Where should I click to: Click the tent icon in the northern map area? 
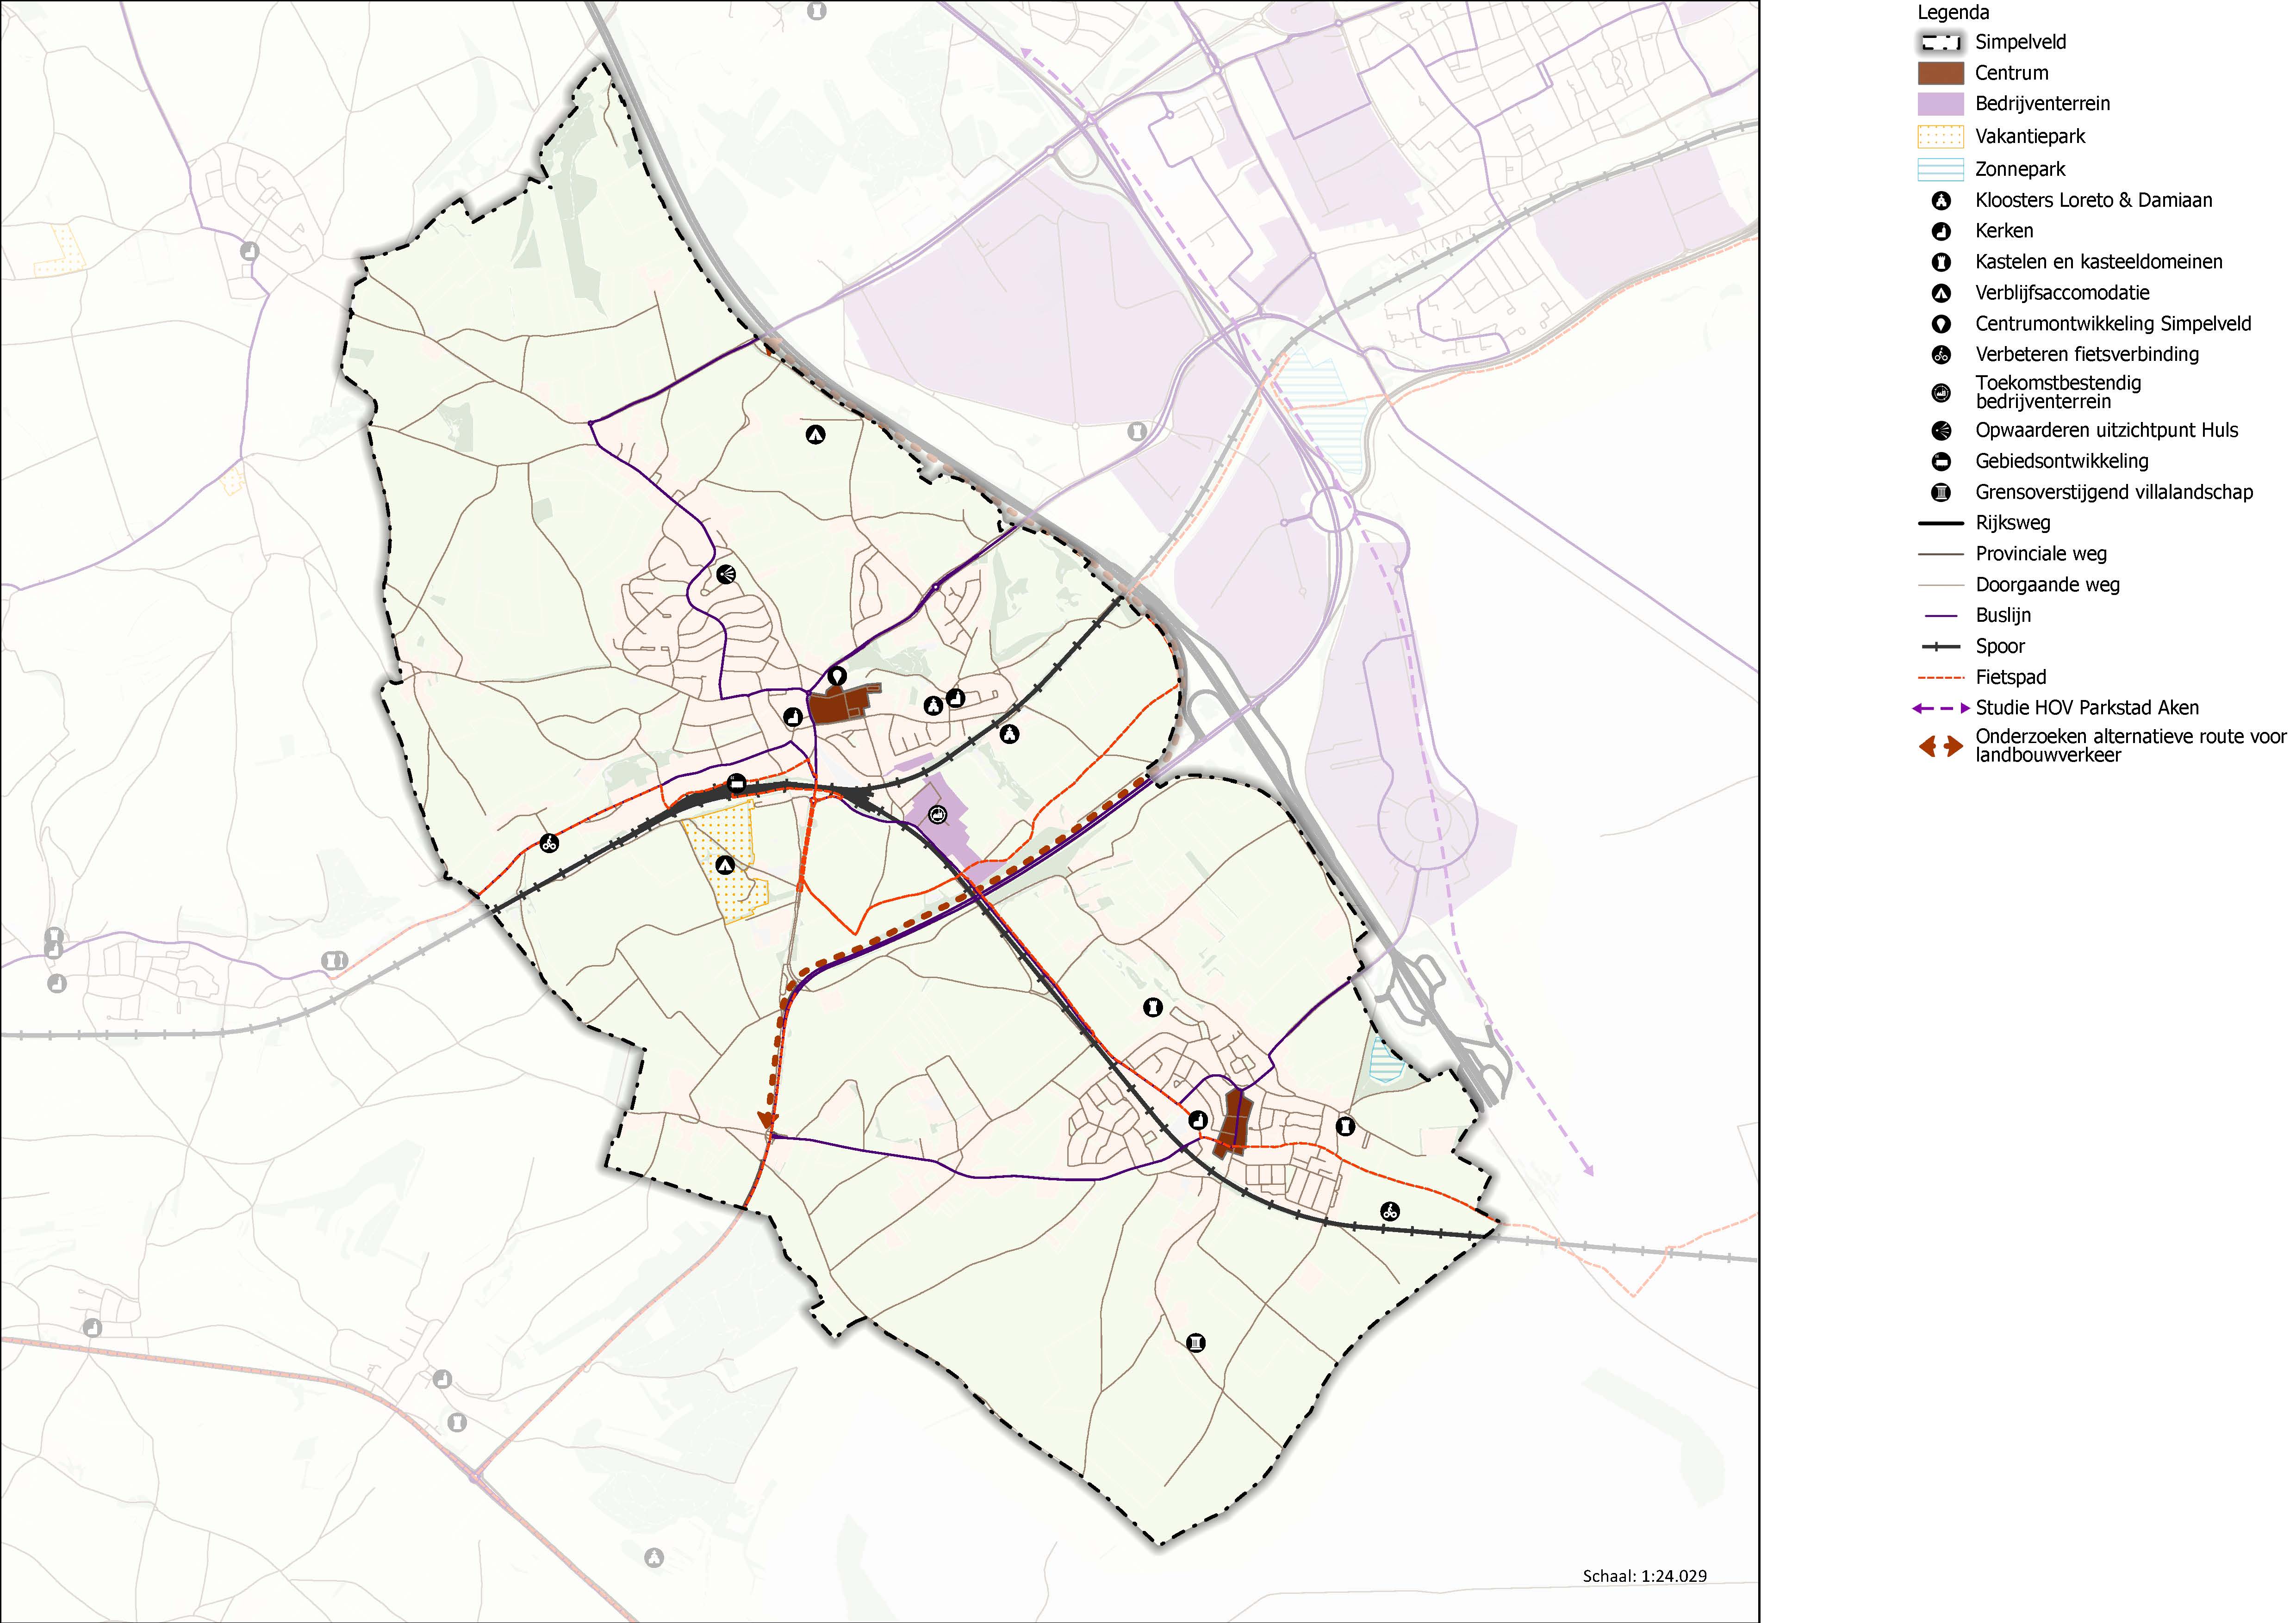816,435
